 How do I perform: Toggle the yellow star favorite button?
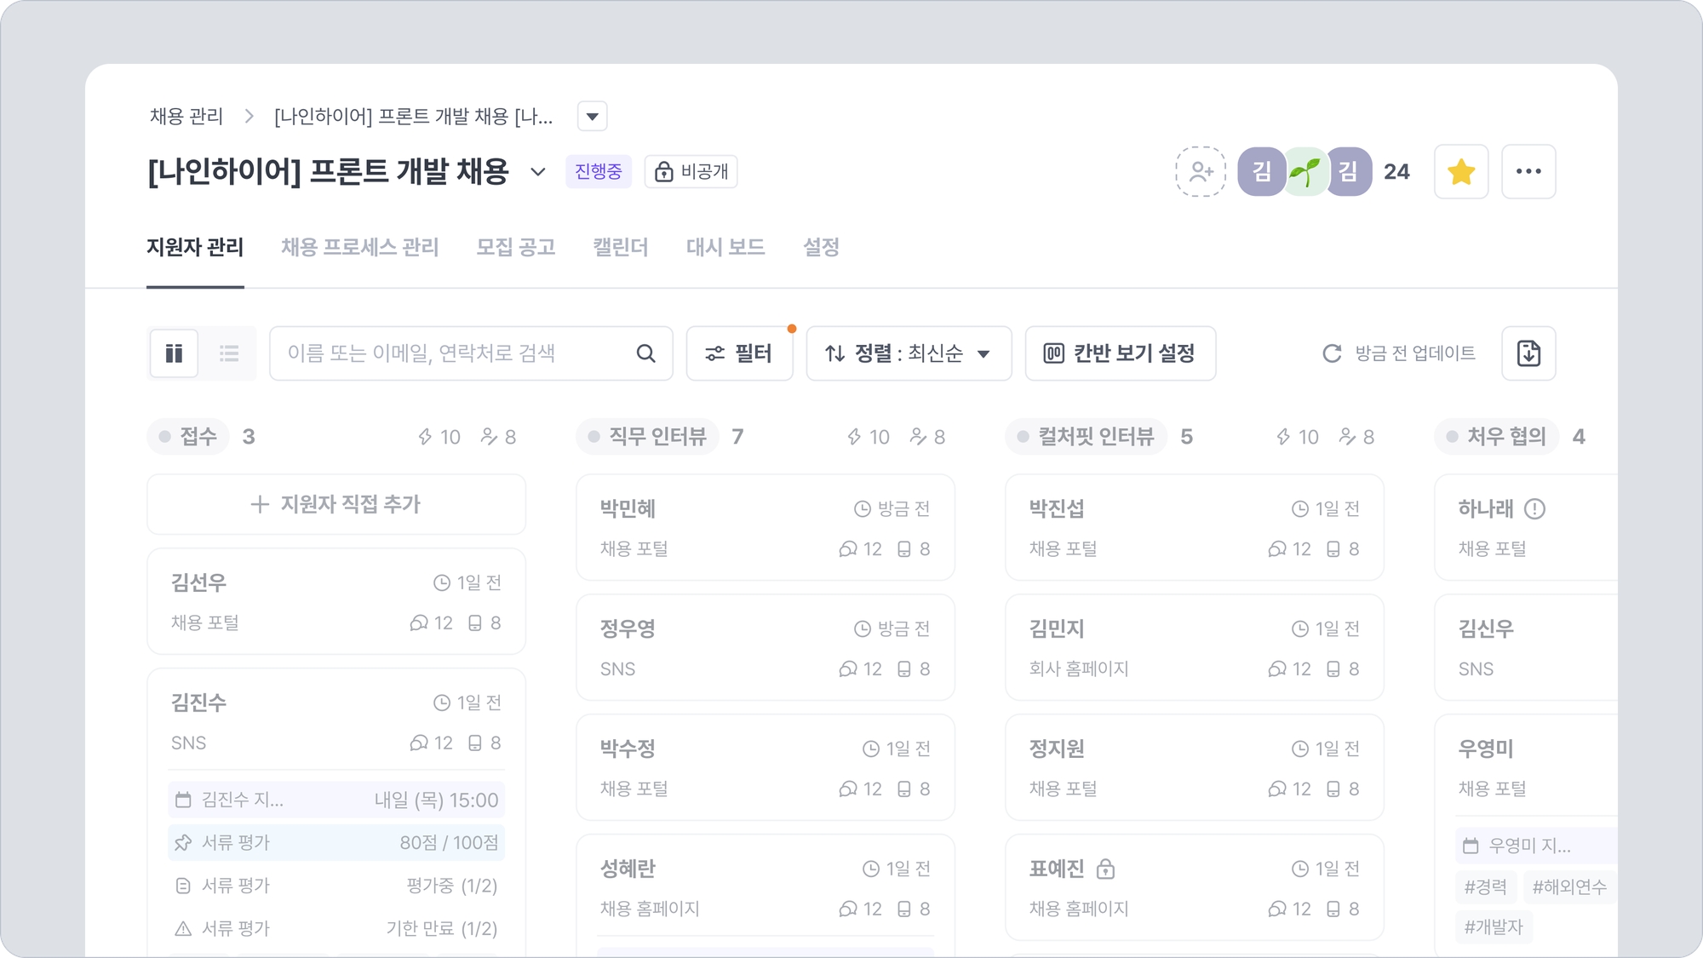click(x=1461, y=172)
